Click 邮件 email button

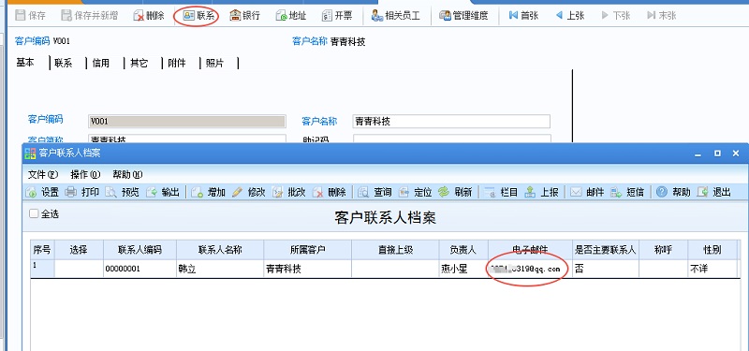[587, 192]
